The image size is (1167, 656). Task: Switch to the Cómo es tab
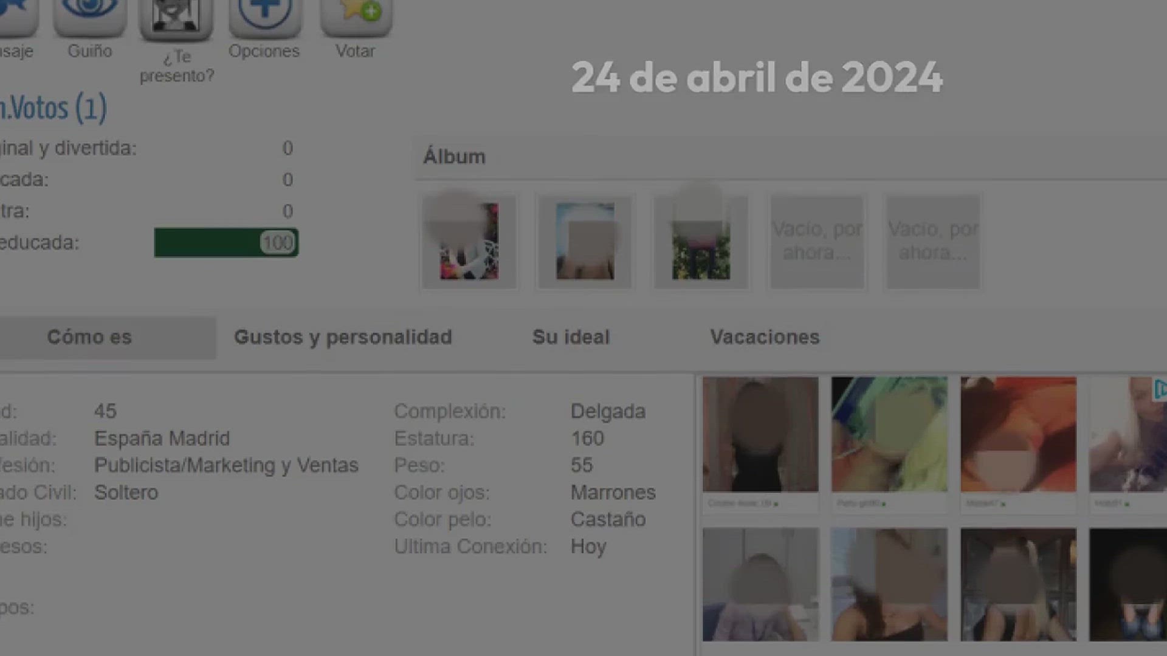(90, 337)
